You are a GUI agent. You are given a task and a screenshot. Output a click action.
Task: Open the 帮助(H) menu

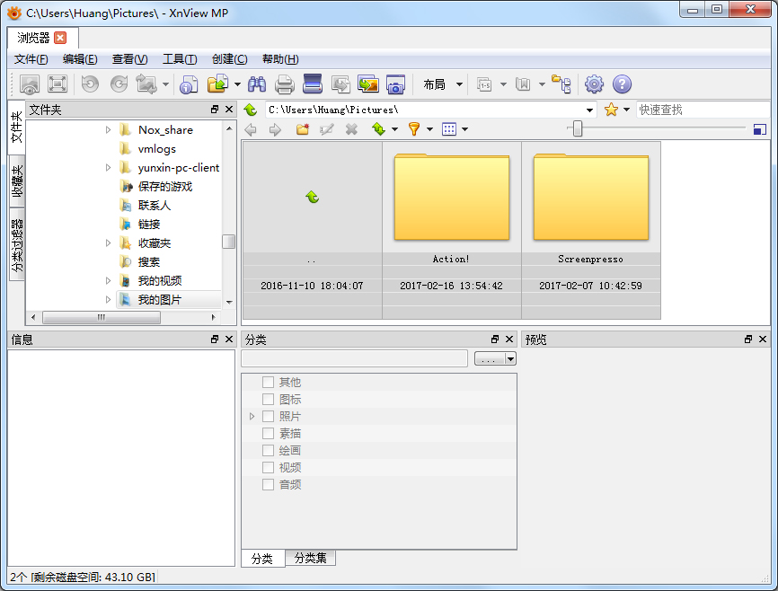pyautogui.click(x=280, y=59)
